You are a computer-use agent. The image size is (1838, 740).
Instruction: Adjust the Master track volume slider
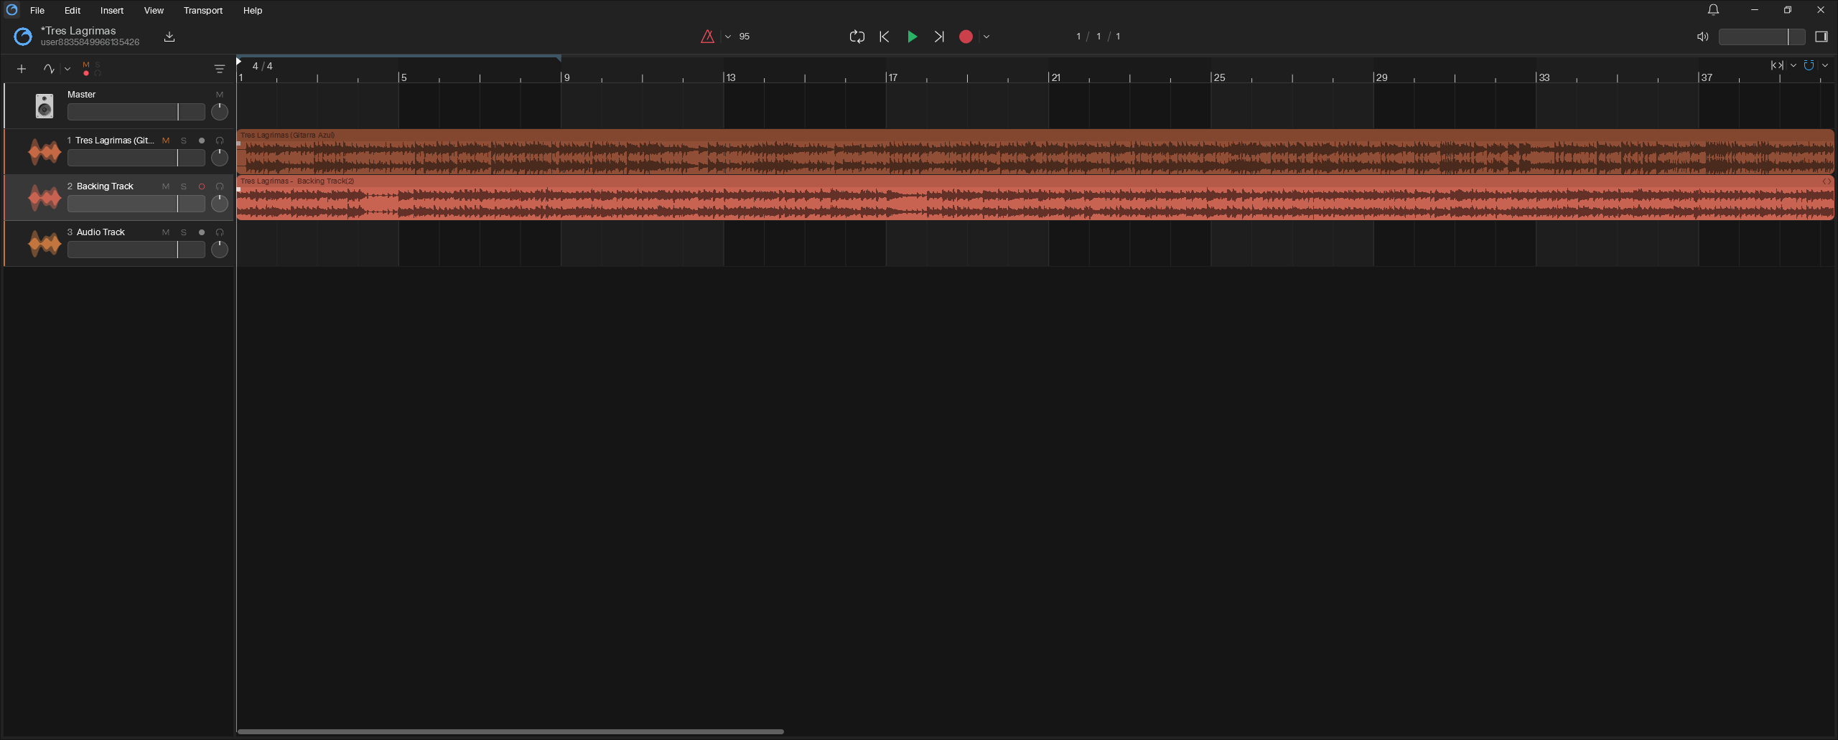[x=136, y=112]
